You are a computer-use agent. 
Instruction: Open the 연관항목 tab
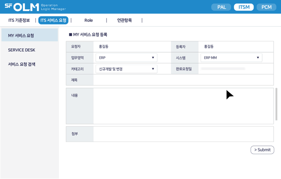pyautogui.click(x=124, y=20)
